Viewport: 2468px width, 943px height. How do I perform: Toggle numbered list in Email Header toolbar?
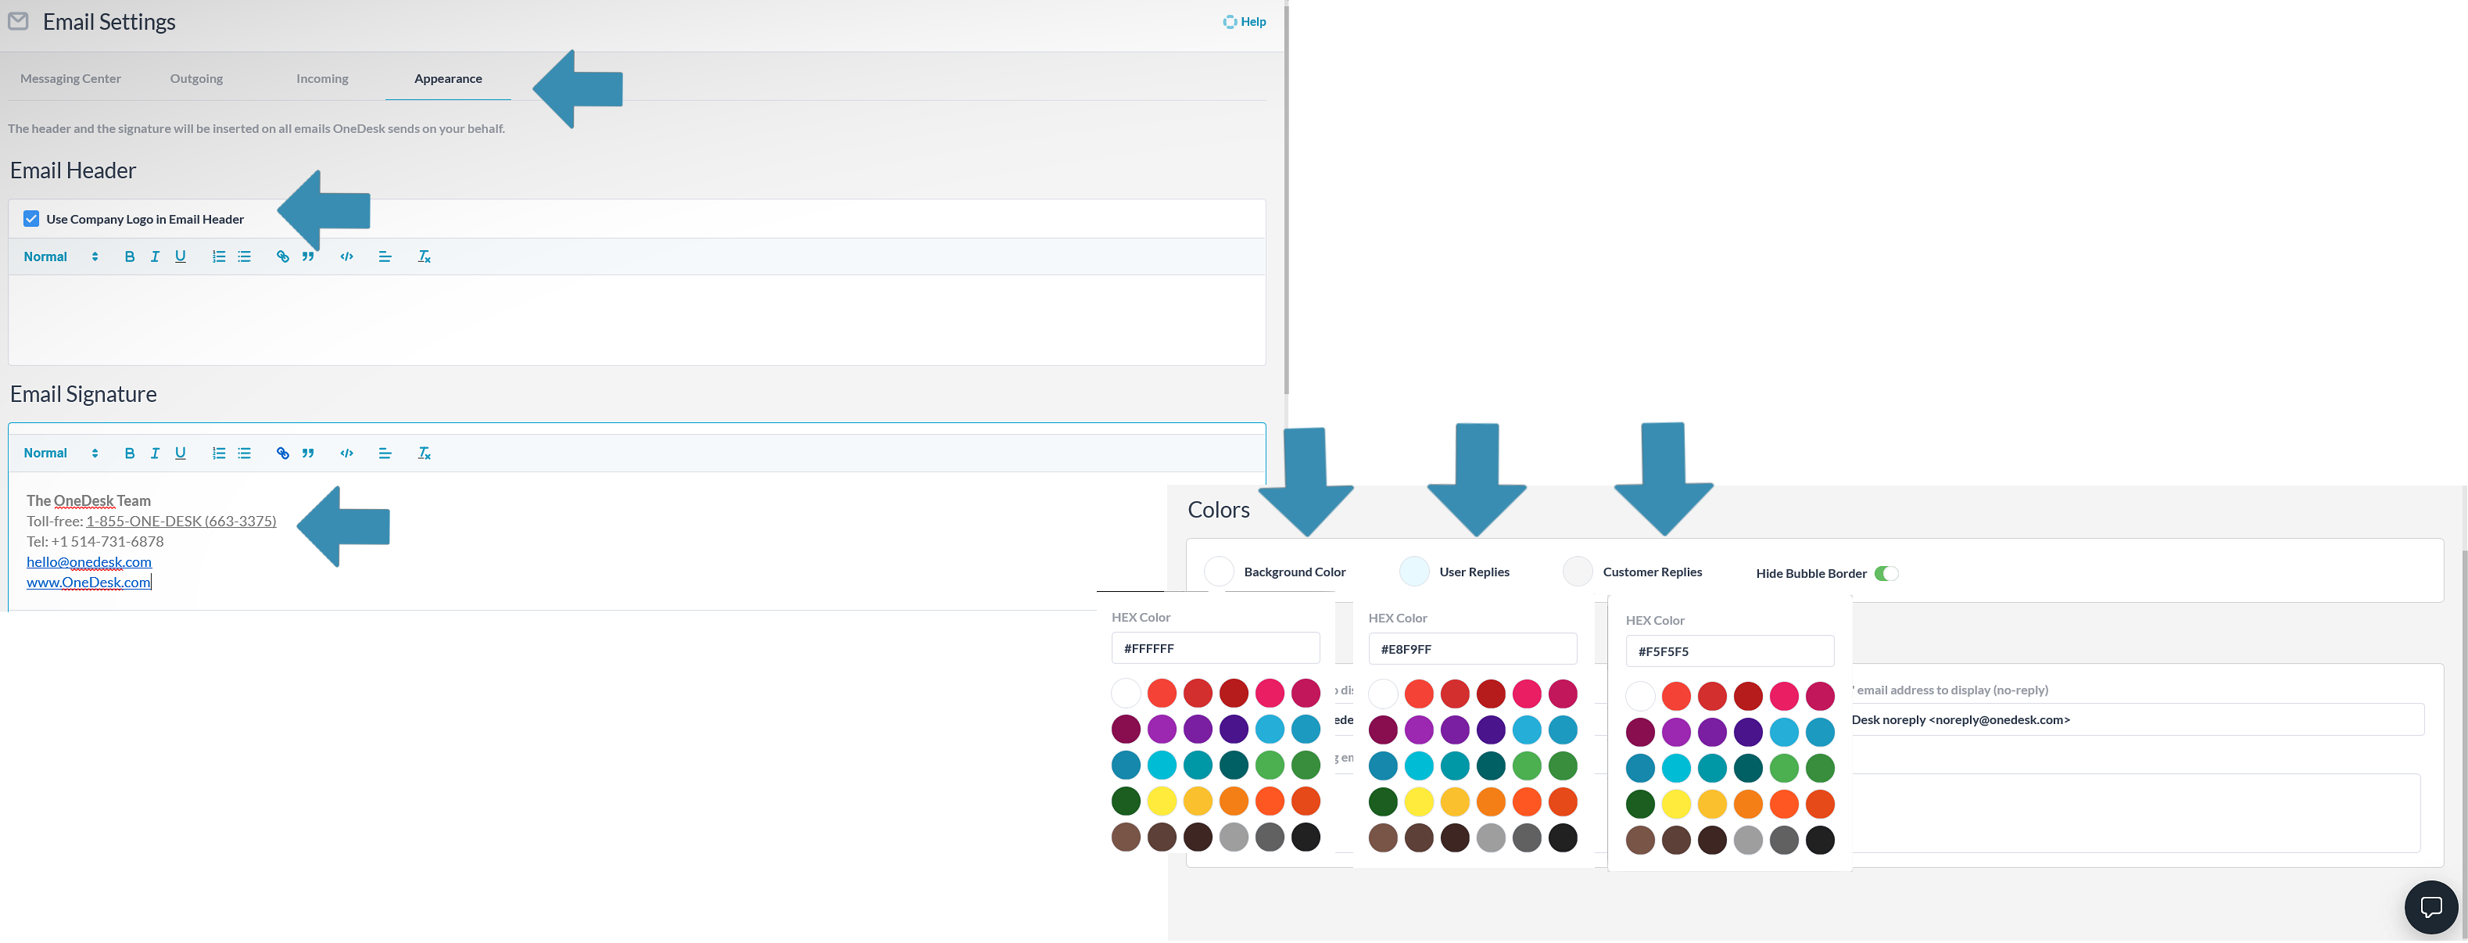tap(218, 256)
